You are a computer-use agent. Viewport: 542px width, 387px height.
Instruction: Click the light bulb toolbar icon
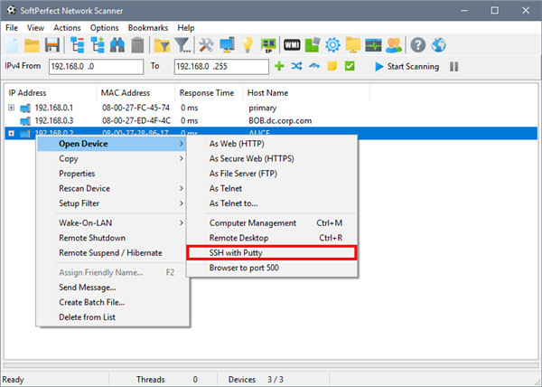point(247,45)
